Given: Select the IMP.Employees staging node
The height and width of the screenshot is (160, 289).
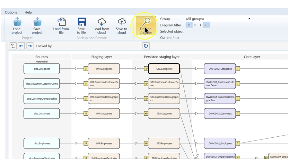Looking at the screenshot, I should click(104, 143).
